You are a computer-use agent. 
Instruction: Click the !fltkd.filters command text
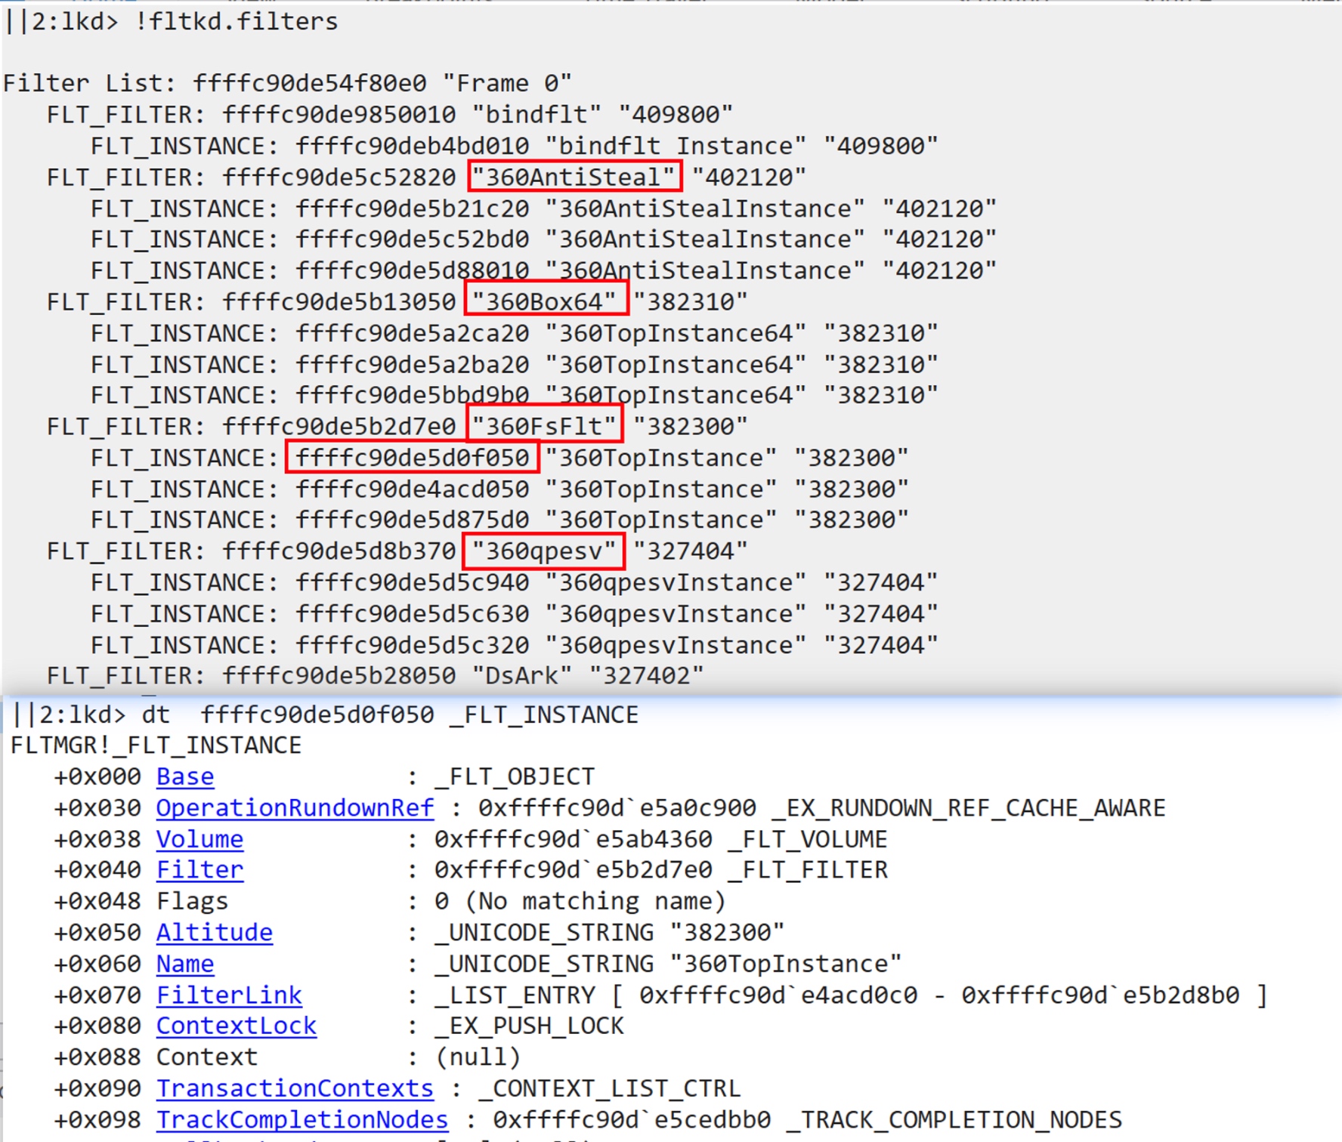click(237, 22)
